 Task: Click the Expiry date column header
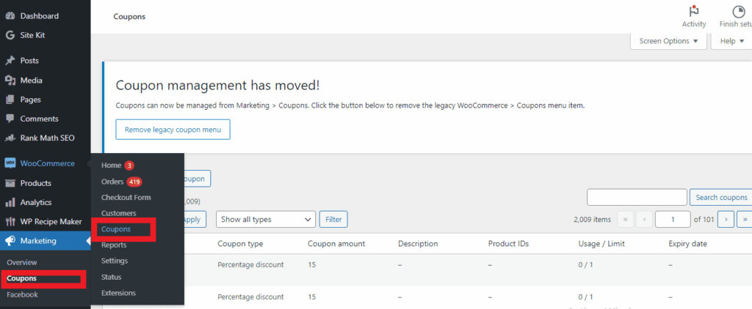click(x=687, y=244)
